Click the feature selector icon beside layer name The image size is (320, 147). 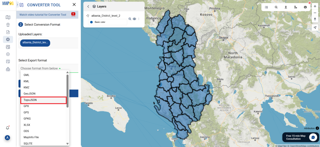tap(88, 16)
